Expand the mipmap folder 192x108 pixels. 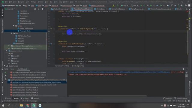pos(9,61)
